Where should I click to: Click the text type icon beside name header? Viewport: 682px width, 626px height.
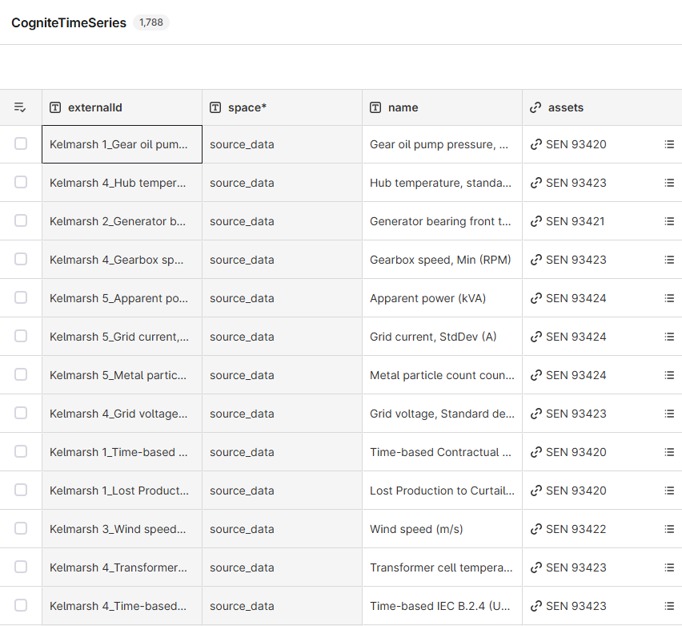click(375, 107)
